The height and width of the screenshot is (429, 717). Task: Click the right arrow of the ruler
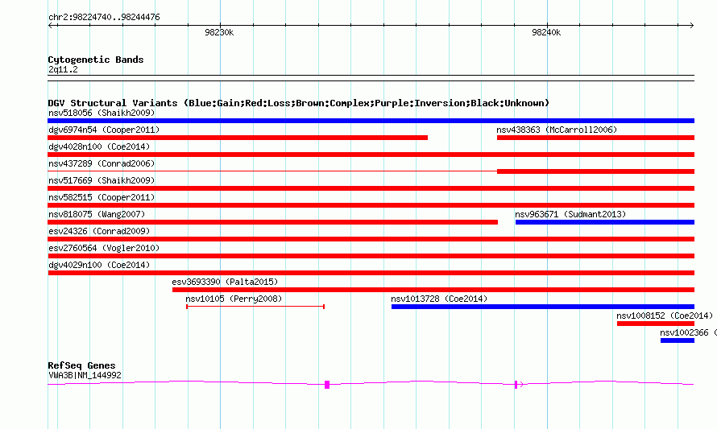(x=691, y=26)
